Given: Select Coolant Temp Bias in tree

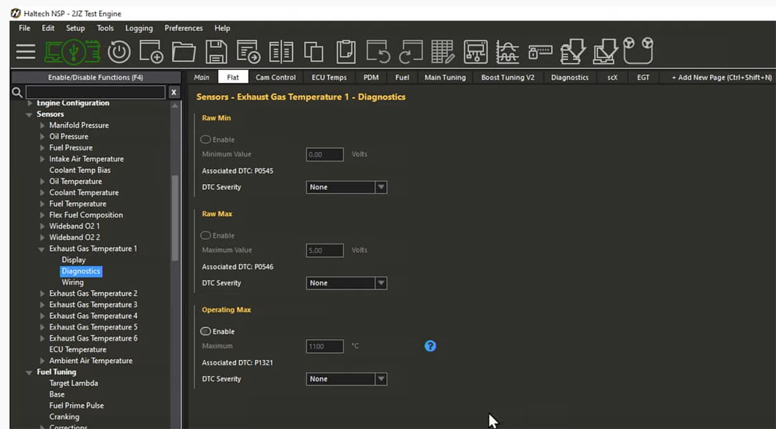Looking at the screenshot, I should pyautogui.click(x=80, y=171).
